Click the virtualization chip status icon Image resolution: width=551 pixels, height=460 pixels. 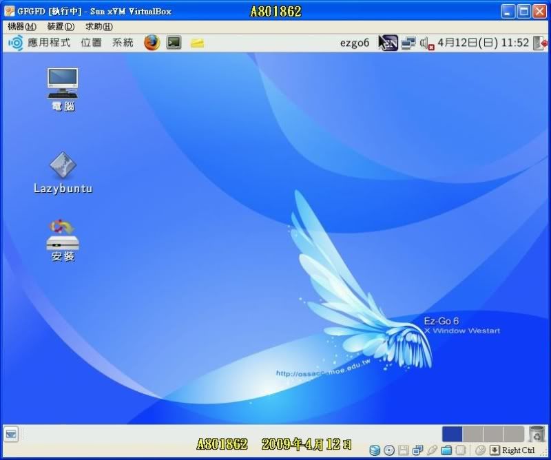(461, 450)
